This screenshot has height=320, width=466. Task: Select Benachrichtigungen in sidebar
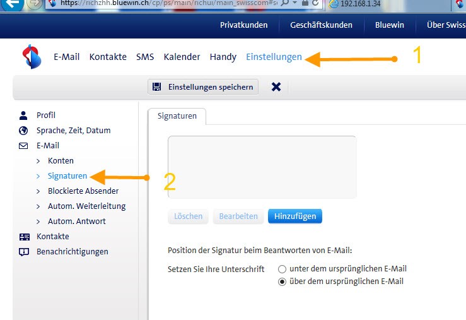pyautogui.click(x=73, y=252)
